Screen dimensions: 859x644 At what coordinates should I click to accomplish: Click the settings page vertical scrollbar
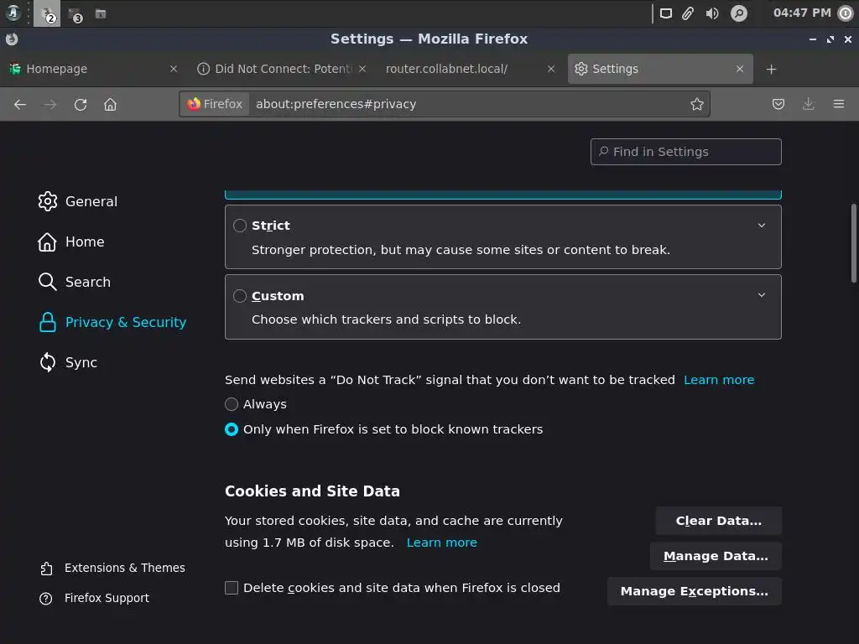pyautogui.click(x=854, y=243)
